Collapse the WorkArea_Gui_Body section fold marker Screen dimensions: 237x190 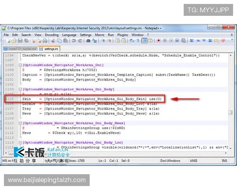(19, 89)
